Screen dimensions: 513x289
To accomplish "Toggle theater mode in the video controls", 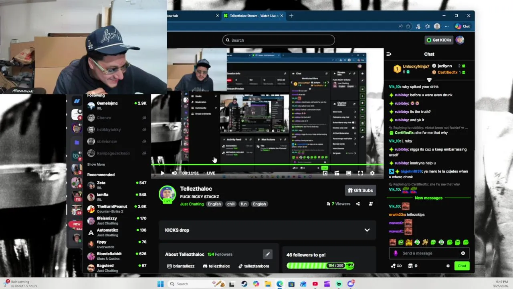I will tap(349, 173).
